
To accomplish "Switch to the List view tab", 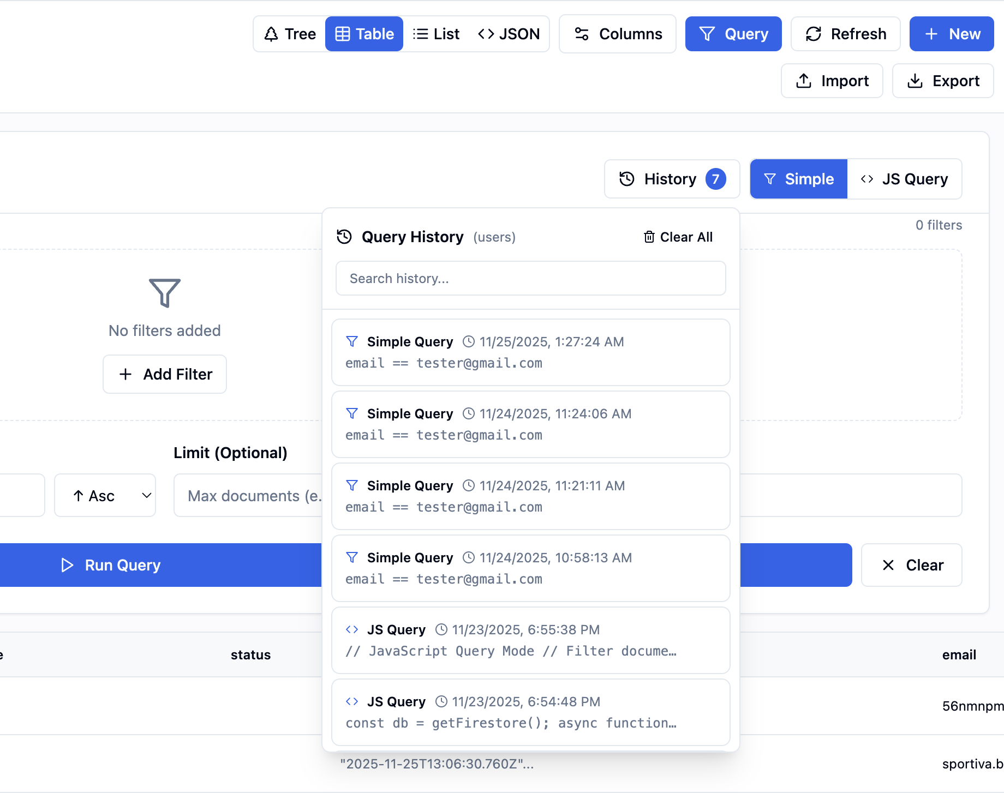I will point(436,34).
